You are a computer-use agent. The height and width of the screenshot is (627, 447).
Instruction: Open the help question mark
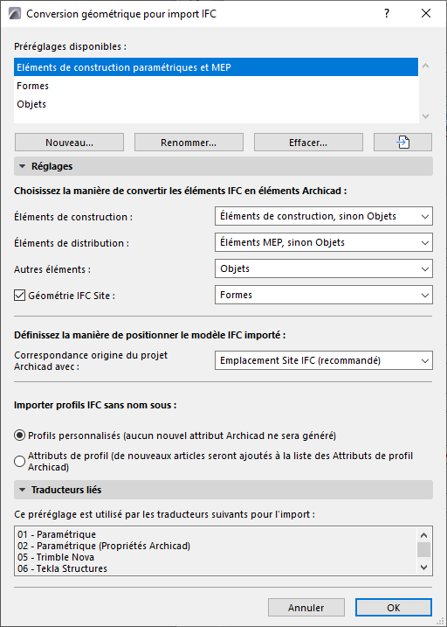(x=387, y=14)
